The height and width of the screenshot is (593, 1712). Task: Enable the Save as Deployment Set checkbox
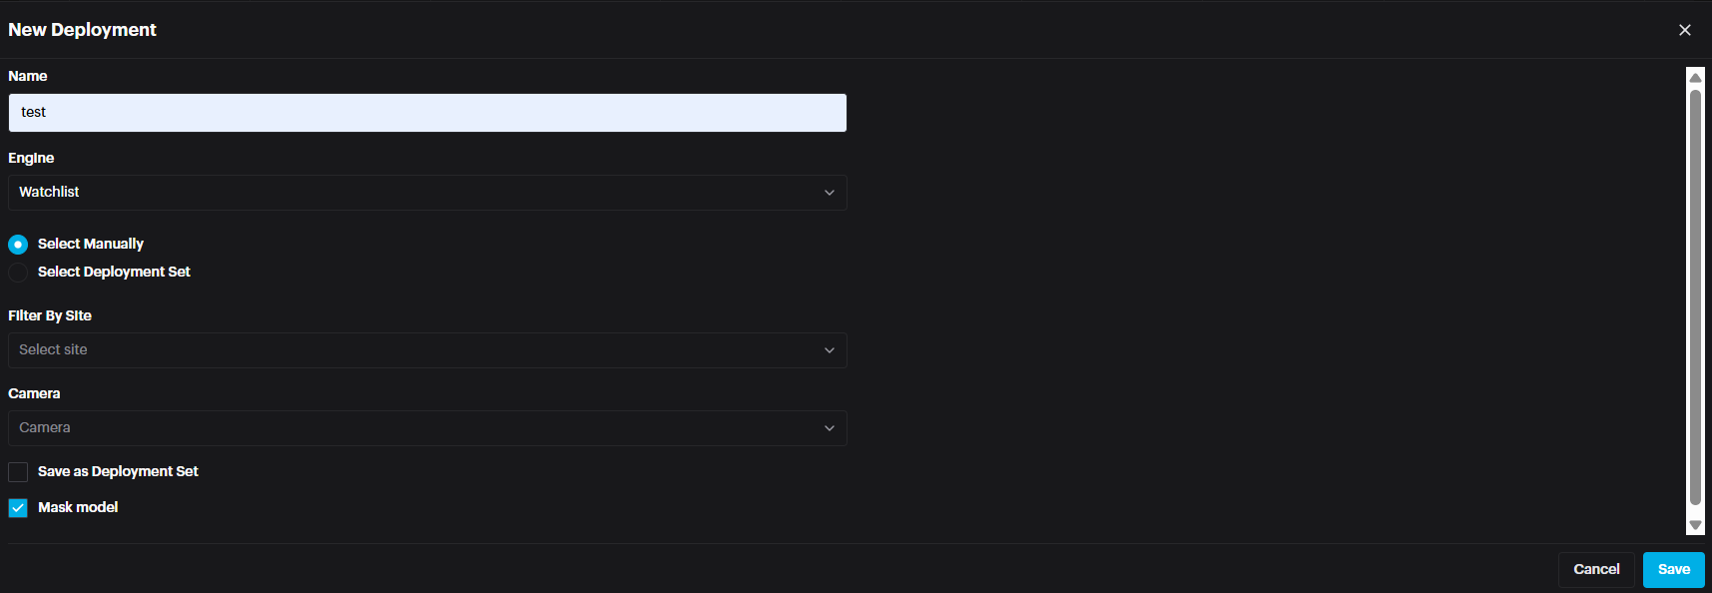click(18, 472)
